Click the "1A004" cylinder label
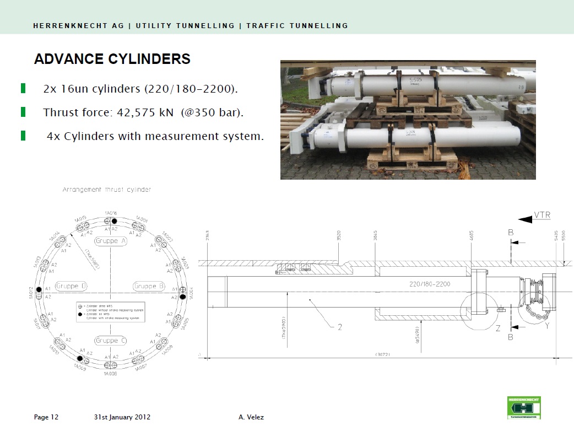Screen dimensions: 574x431 (x=191, y=293)
